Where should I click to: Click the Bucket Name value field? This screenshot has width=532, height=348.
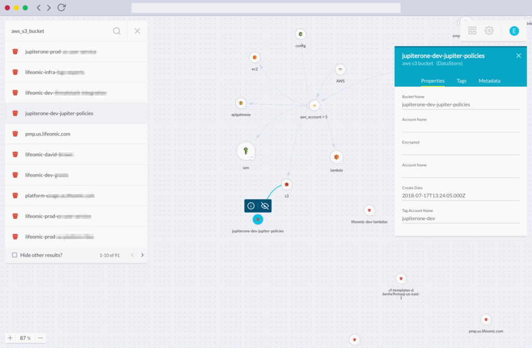460,104
